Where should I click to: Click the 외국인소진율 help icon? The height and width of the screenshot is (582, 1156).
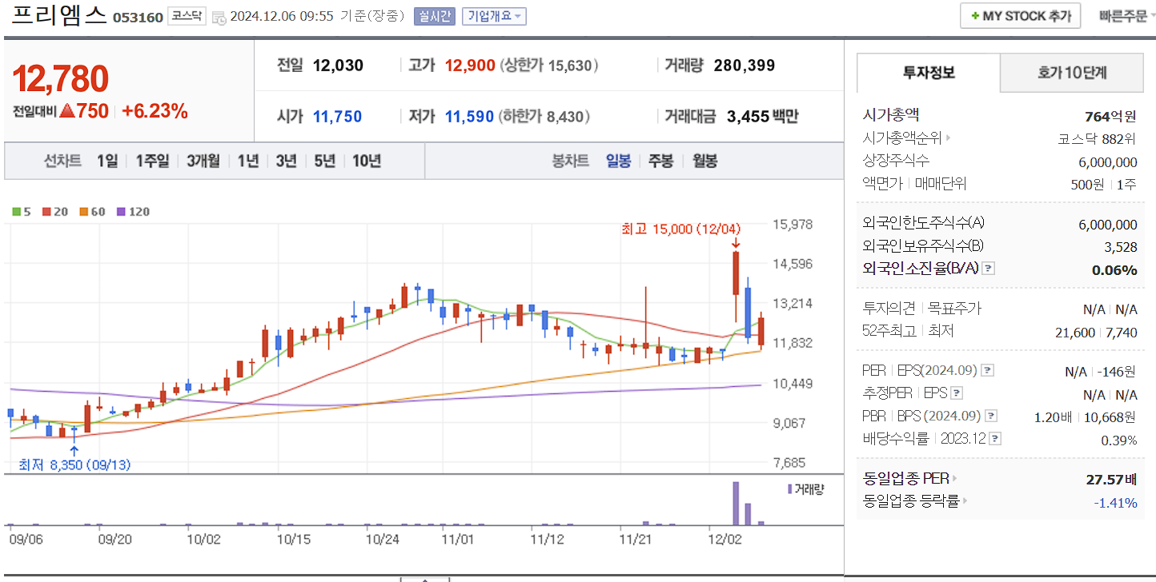[988, 269]
